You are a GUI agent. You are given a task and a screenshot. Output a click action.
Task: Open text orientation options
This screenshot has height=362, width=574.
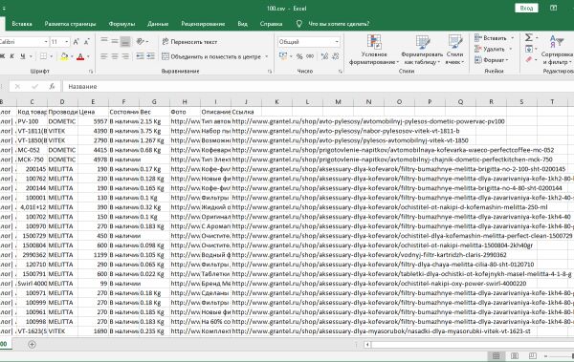142,41
